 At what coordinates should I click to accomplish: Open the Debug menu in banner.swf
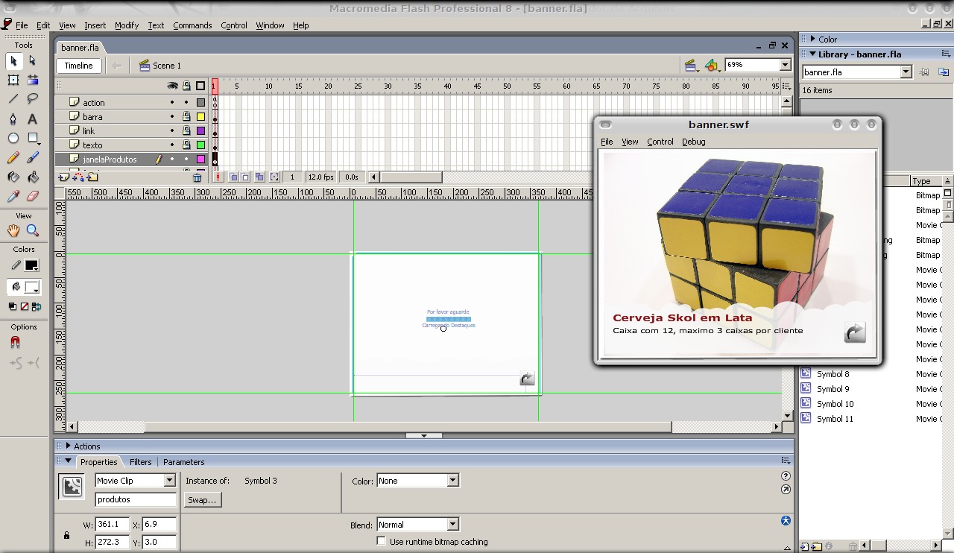tap(693, 142)
